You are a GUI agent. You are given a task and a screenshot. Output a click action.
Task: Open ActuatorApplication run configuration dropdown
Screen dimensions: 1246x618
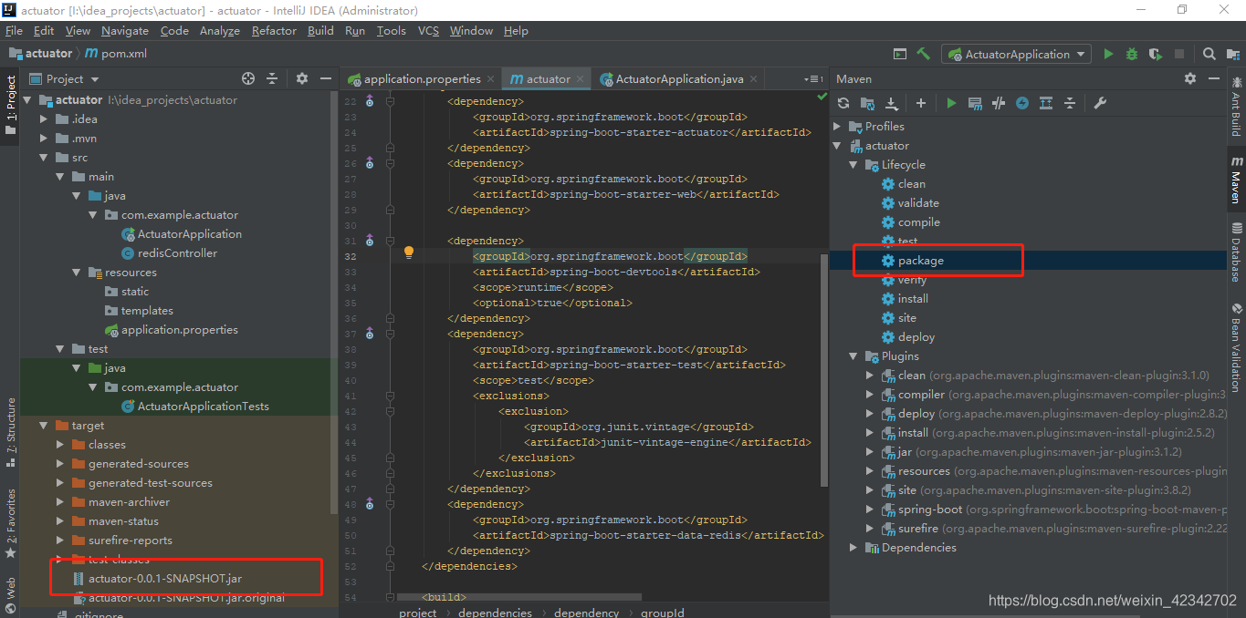[1017, 54]
